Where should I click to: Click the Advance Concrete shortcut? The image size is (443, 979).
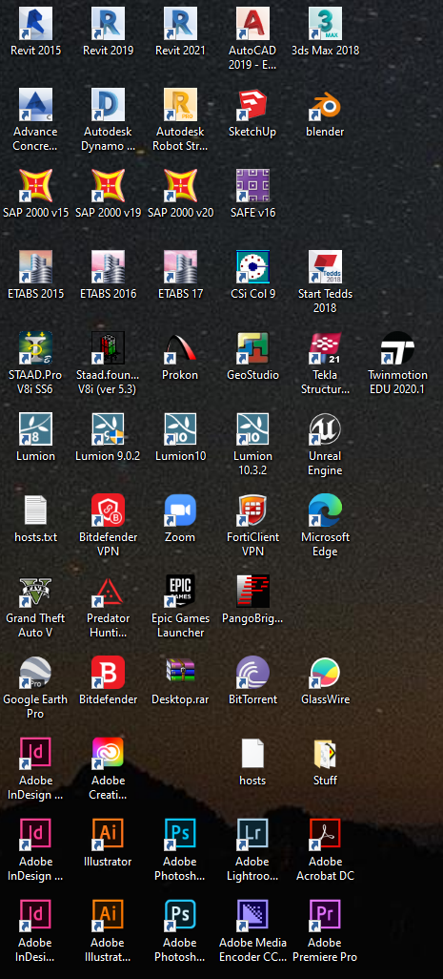pyautogui.click(x=35, y=105)
